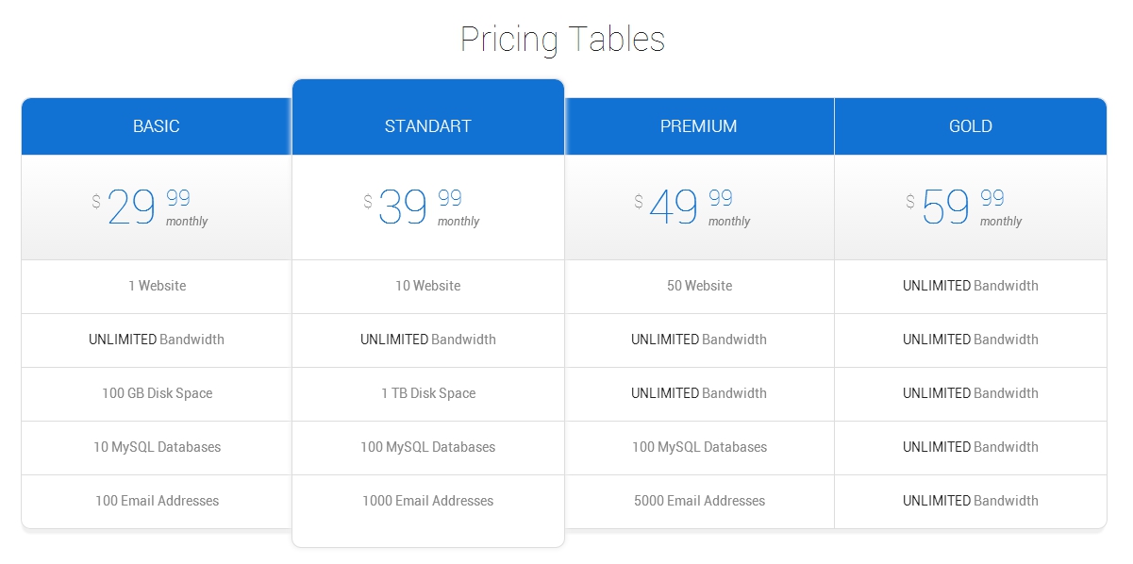
Task: Click the 'Pricing Tables' heading
Action: pyautogui.click(x=563, y=40)
